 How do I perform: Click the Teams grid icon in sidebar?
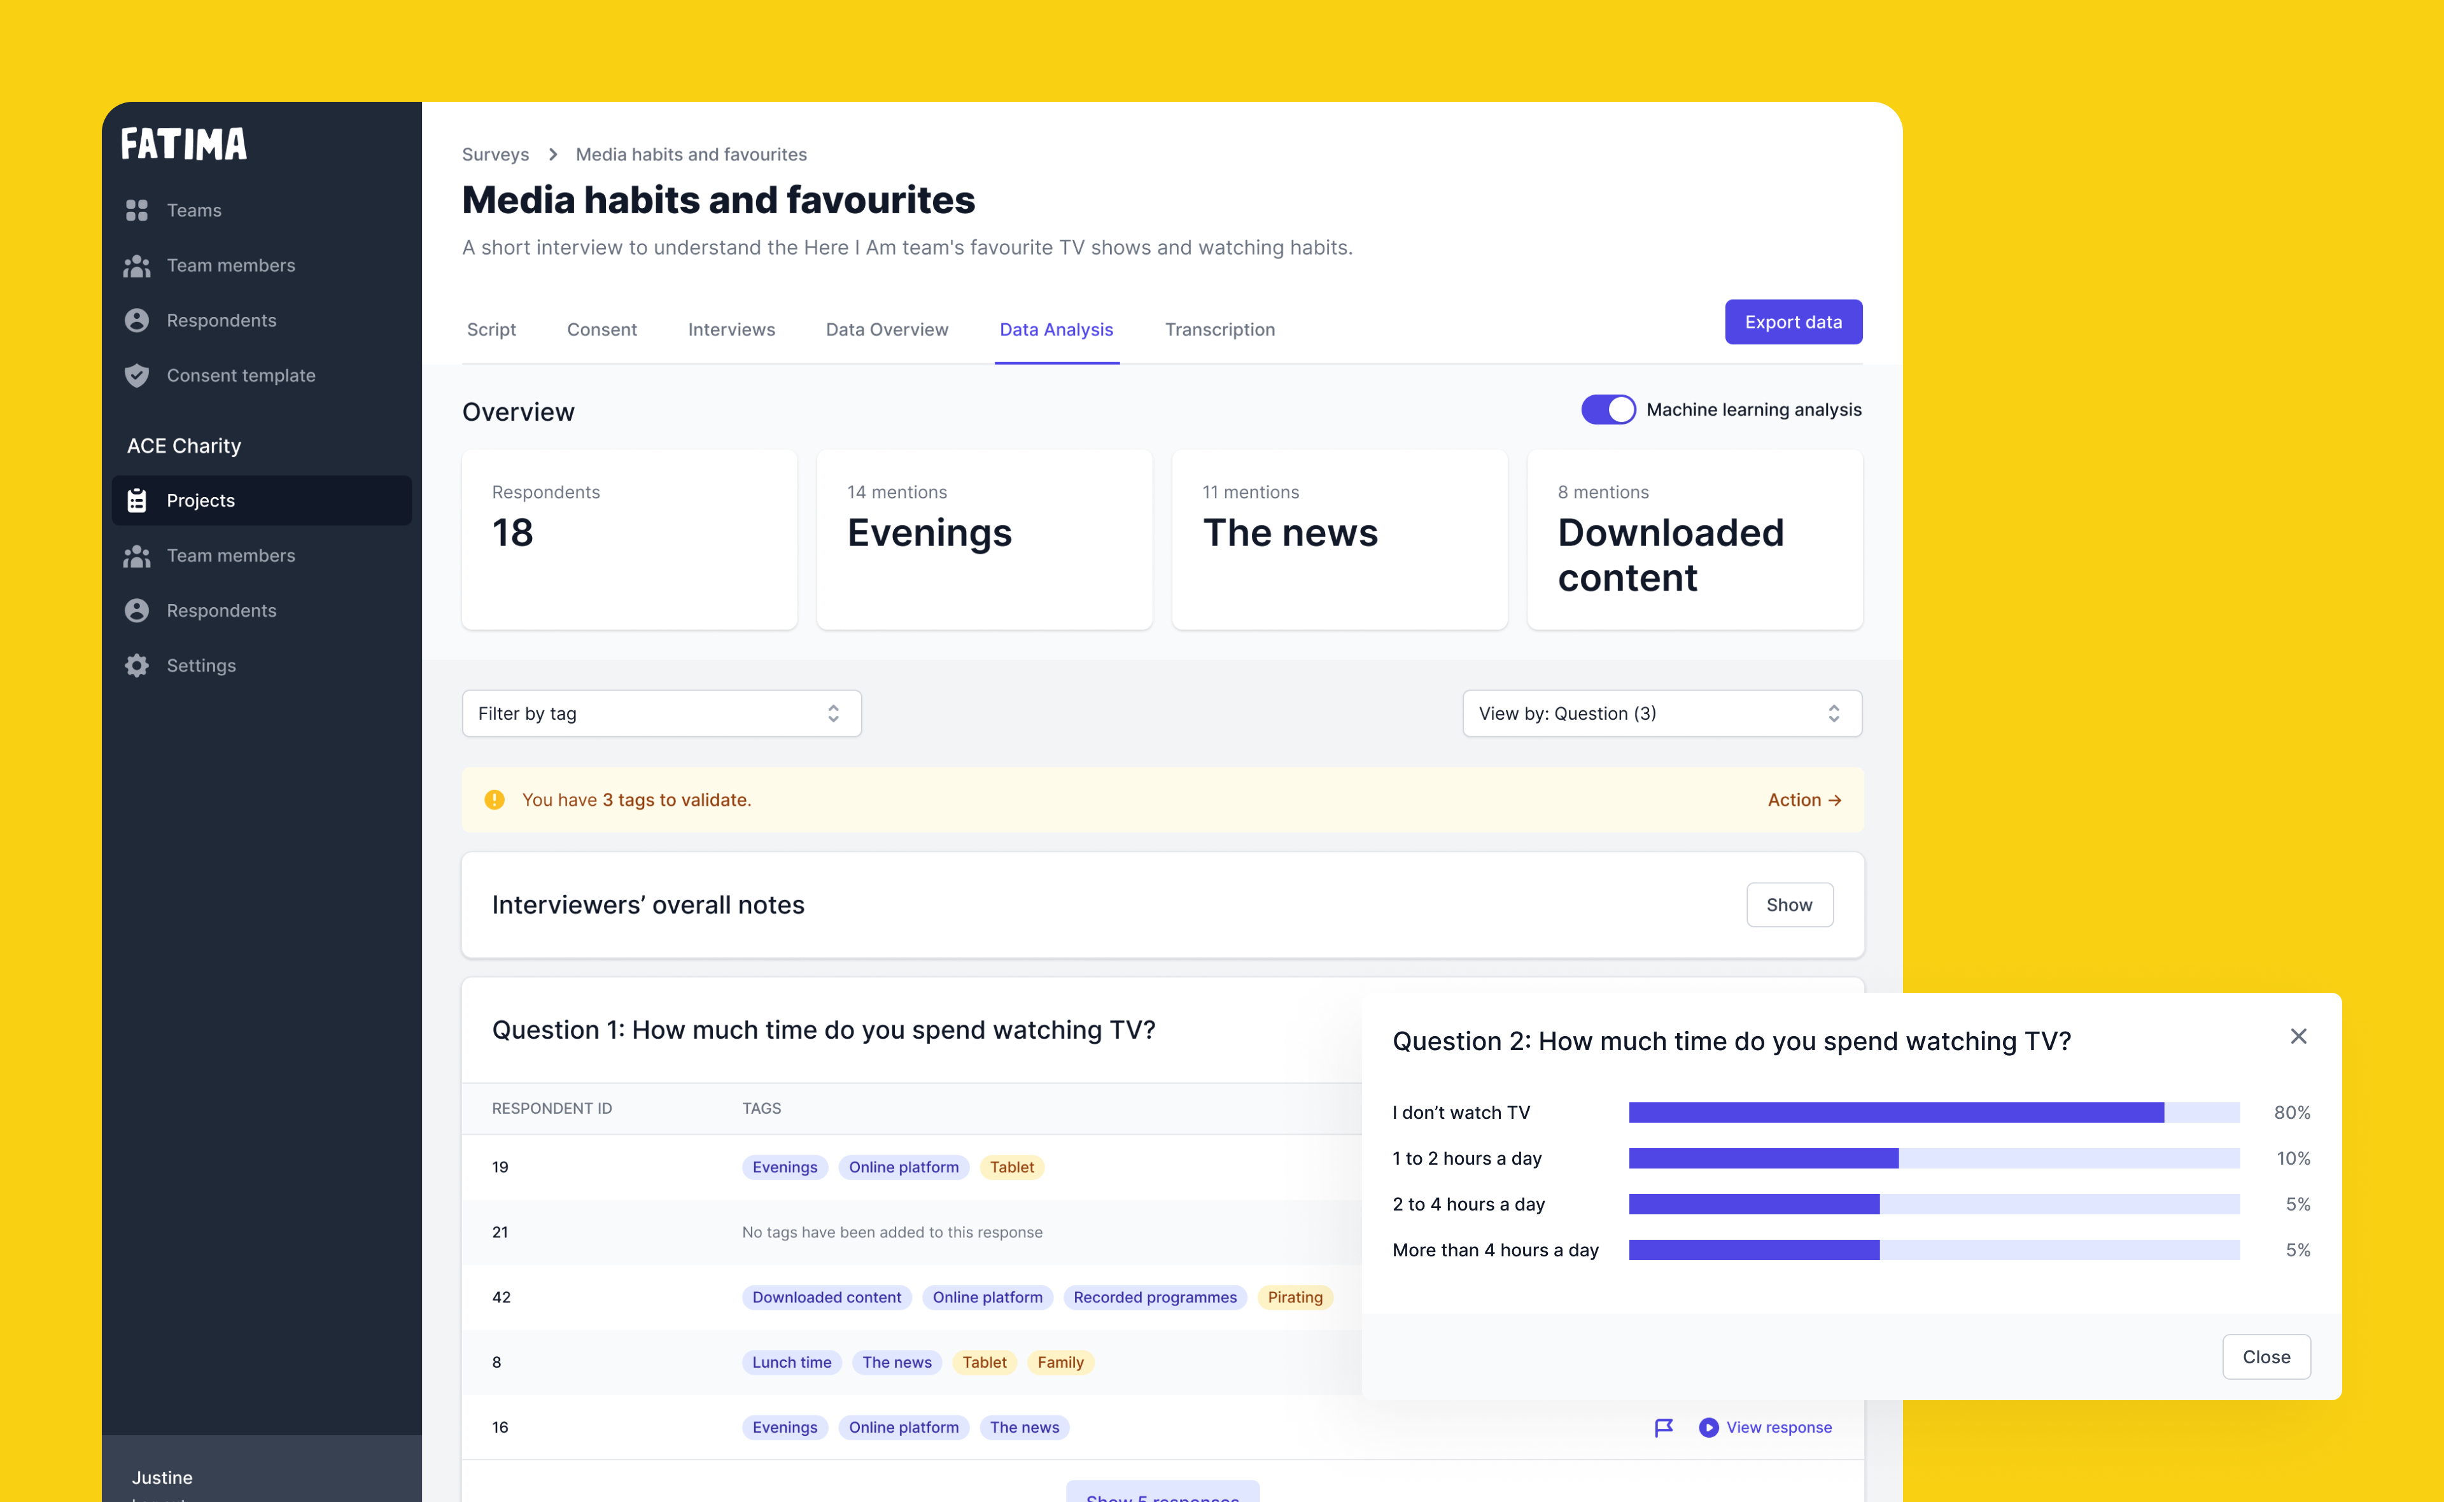click(137, 209)
